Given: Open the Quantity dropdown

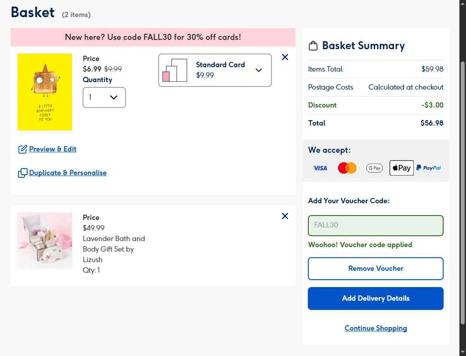Looking at the screenshot, I should click(104, 97).
